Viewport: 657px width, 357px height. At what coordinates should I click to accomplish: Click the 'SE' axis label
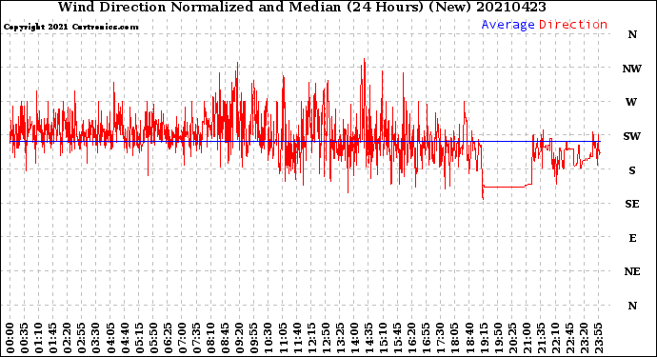[x=632, y=204]
